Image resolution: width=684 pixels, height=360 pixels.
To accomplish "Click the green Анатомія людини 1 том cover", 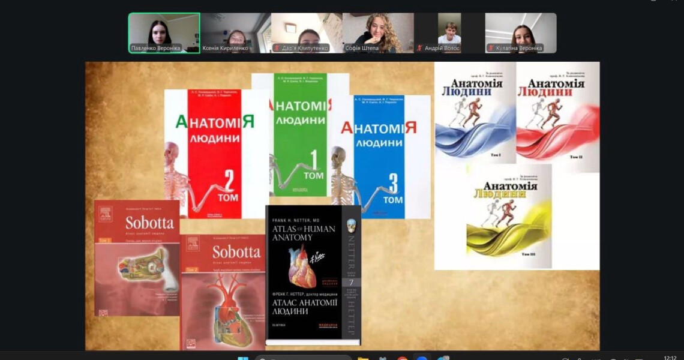I will click(x=300, y=135).
